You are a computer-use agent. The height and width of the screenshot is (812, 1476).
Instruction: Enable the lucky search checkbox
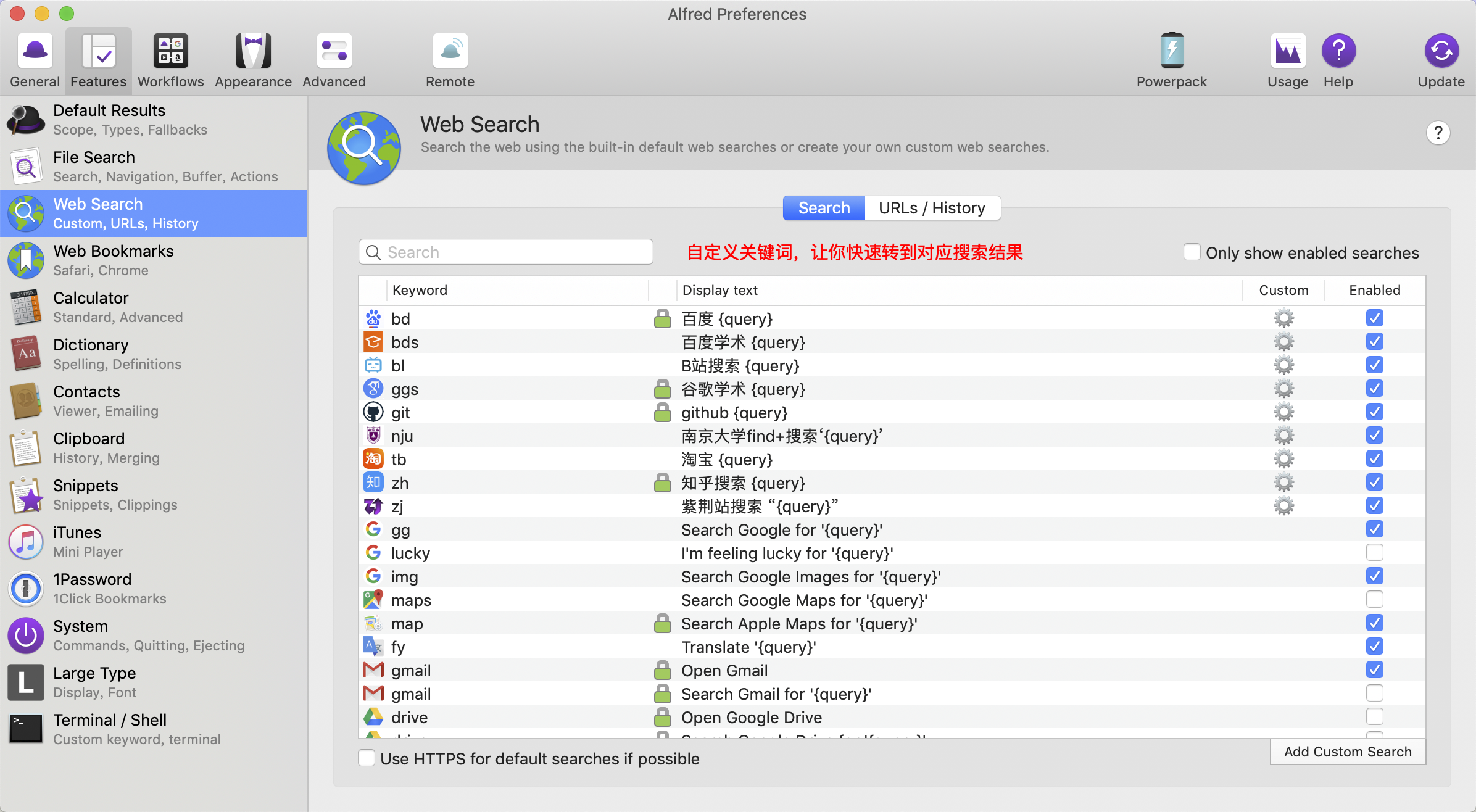point(1374,553)
